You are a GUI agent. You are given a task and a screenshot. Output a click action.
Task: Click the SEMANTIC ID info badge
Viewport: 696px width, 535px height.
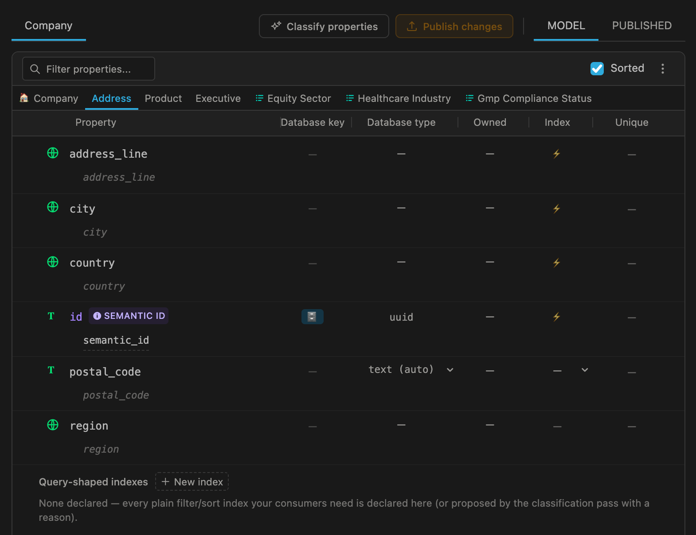[129, 316]
